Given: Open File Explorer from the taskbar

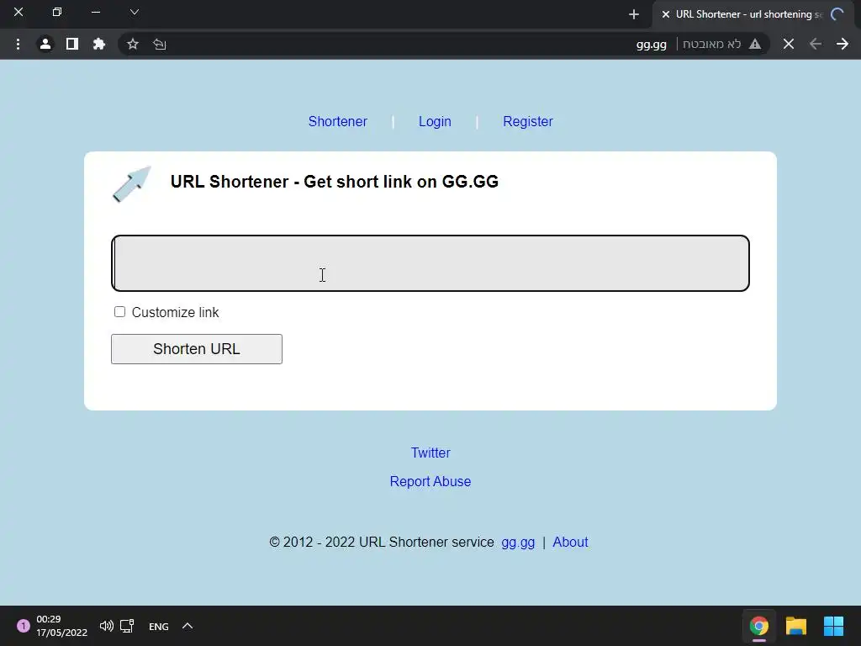Looking at the screenshot, I should 795,626.
